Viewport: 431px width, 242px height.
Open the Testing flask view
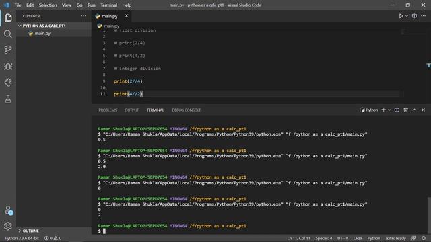8,99
